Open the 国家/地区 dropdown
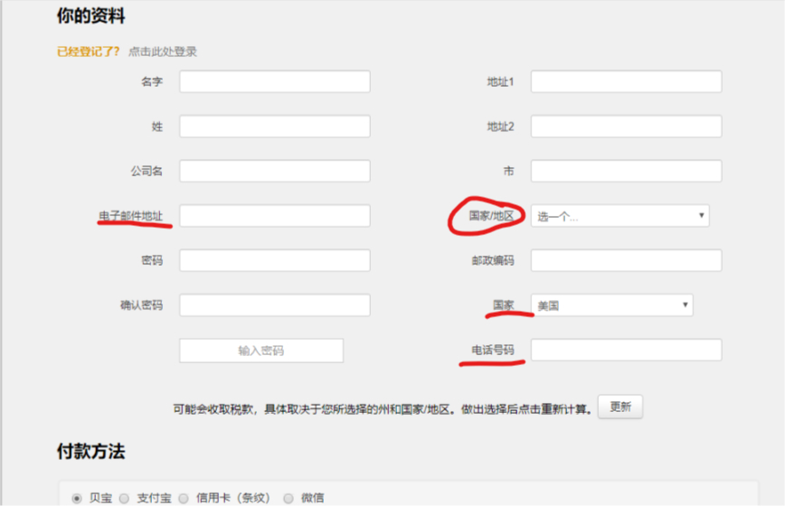The height and width of the screenshot is (506, 785). pyautogui.click(x=619, y=216)
